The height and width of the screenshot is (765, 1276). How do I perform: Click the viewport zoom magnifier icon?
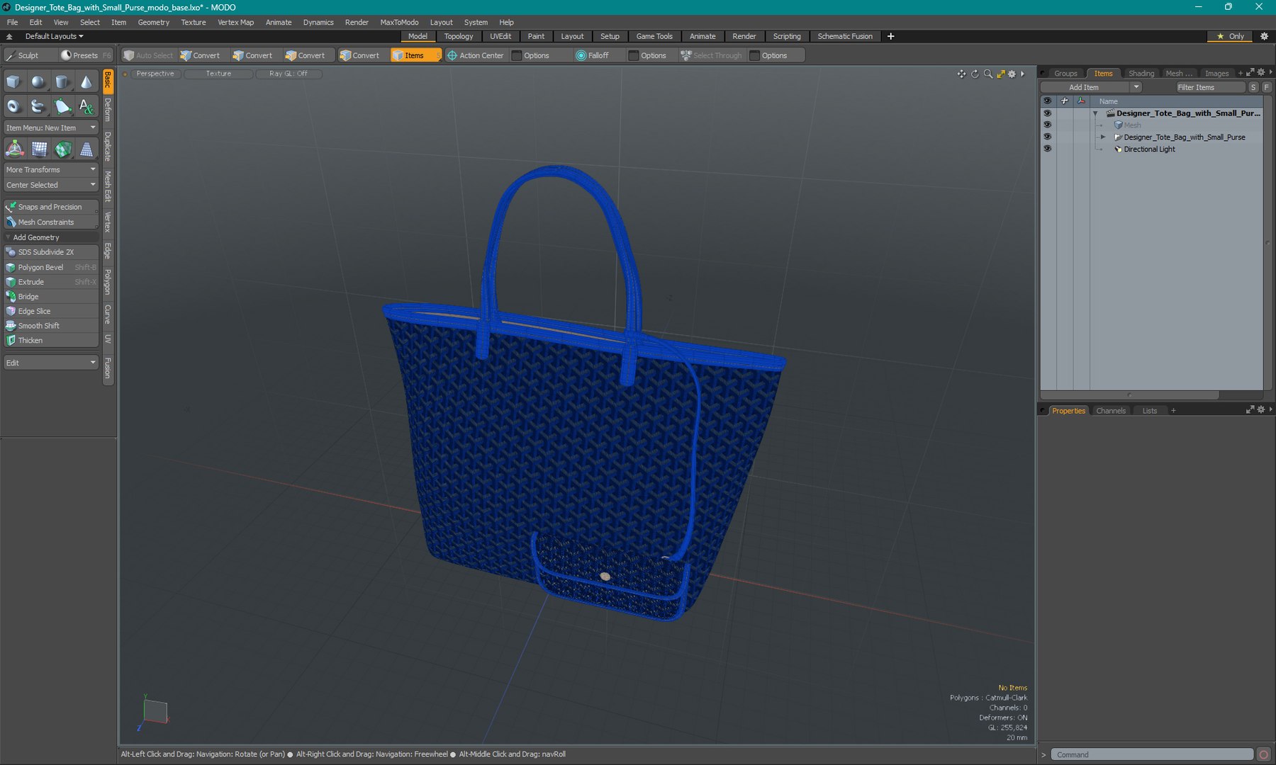tap(987, 74)
